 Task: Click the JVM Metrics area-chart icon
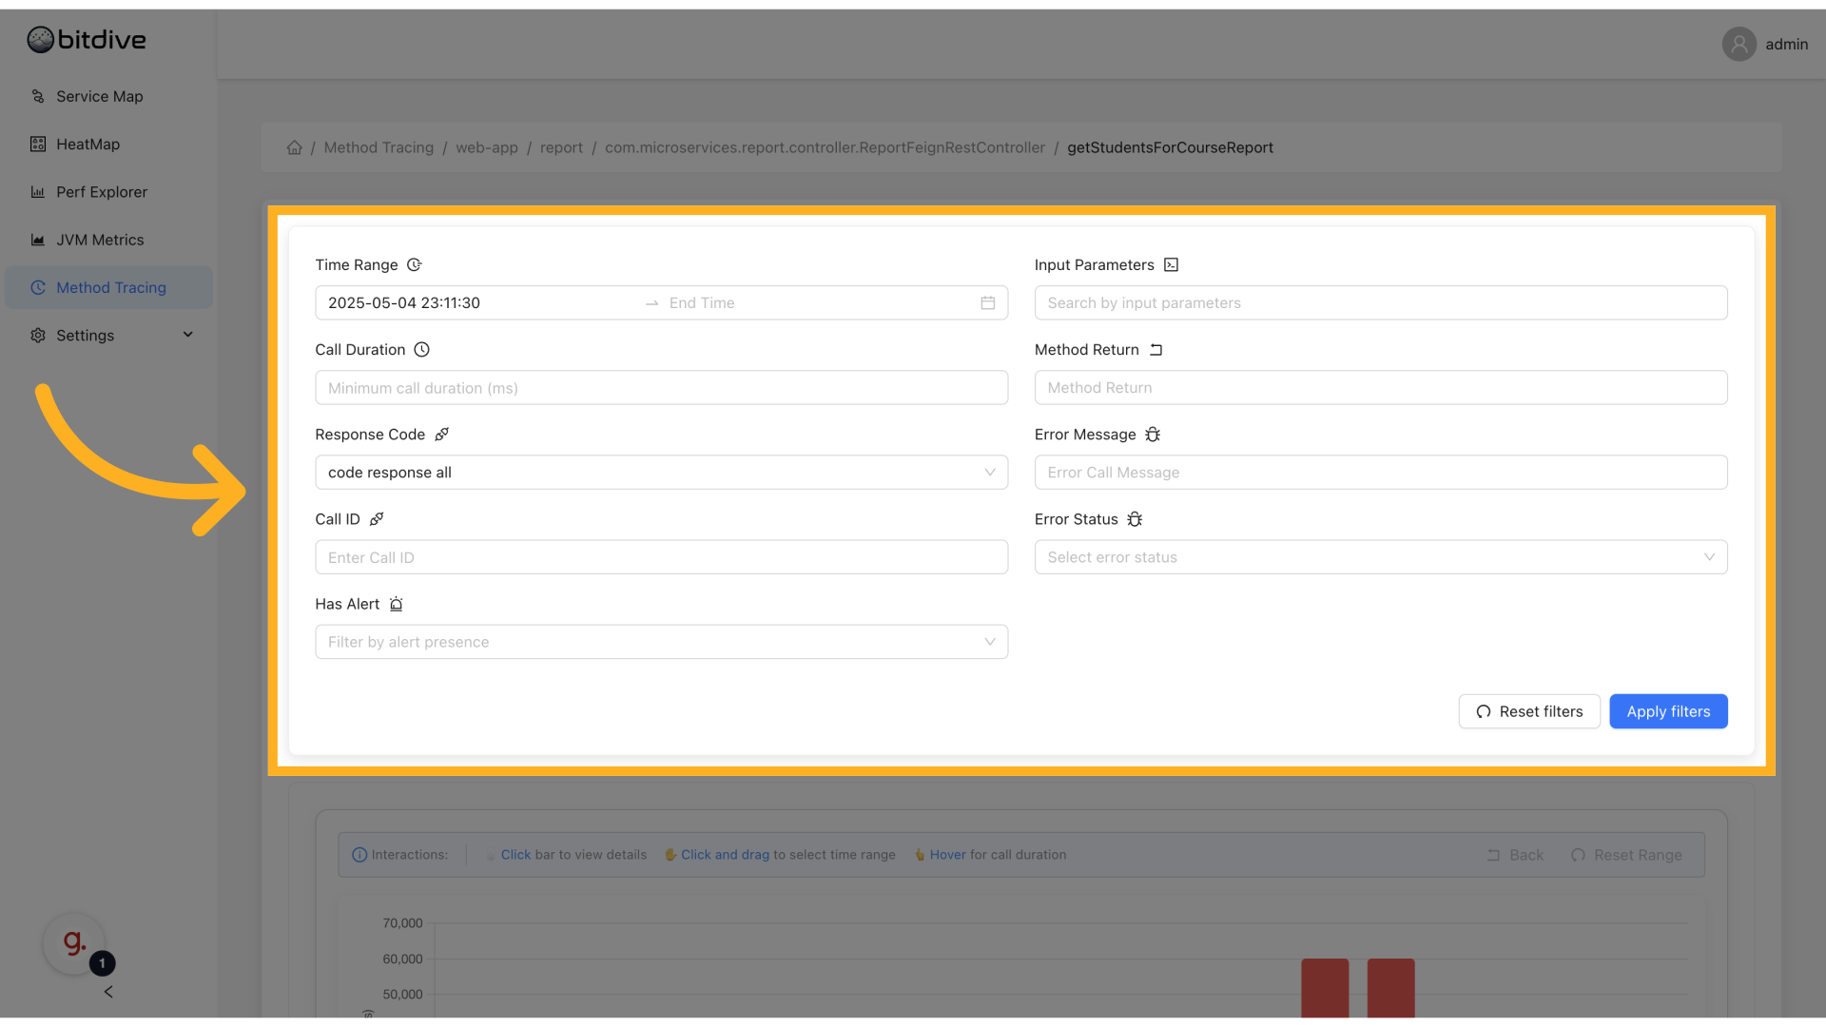click(38, 240)
